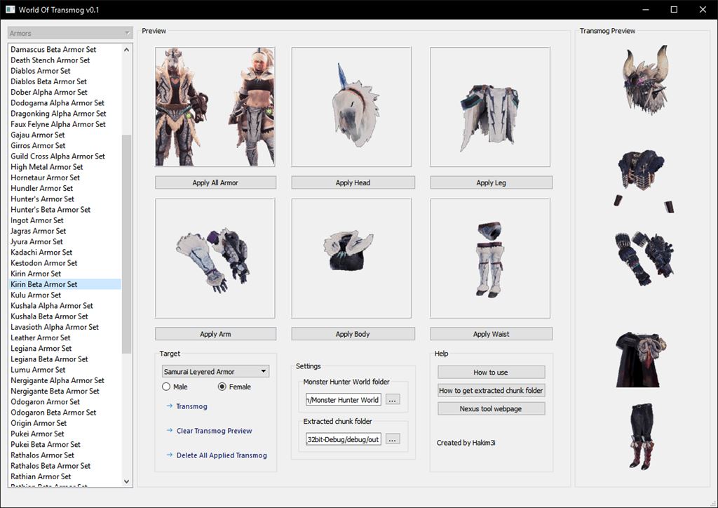Open How to get extracted chunk folder
This screenshot has height=508, width=718.
[x=492, y=390]
